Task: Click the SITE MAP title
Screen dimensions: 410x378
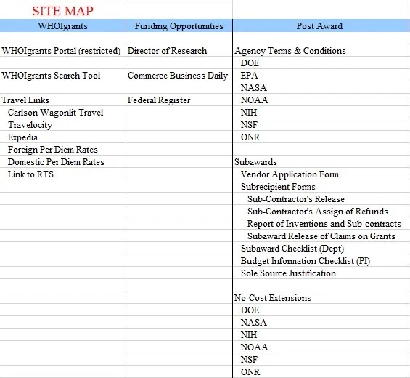Action: (x=62, y=11)
